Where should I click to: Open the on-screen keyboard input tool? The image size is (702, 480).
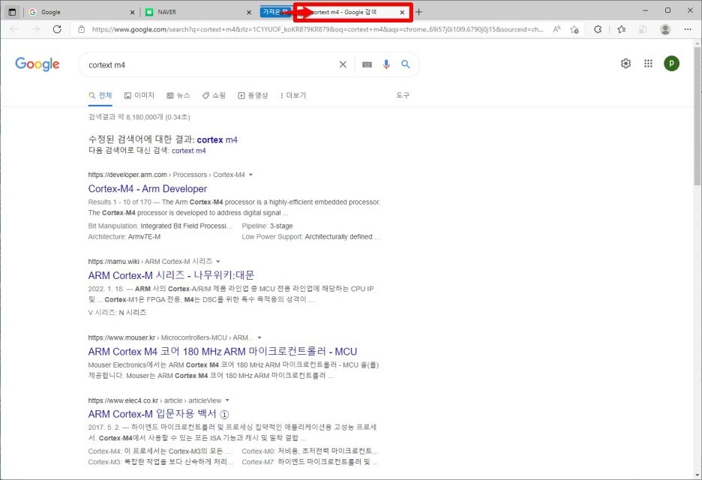pyautogui.click(x=367, y=65)
